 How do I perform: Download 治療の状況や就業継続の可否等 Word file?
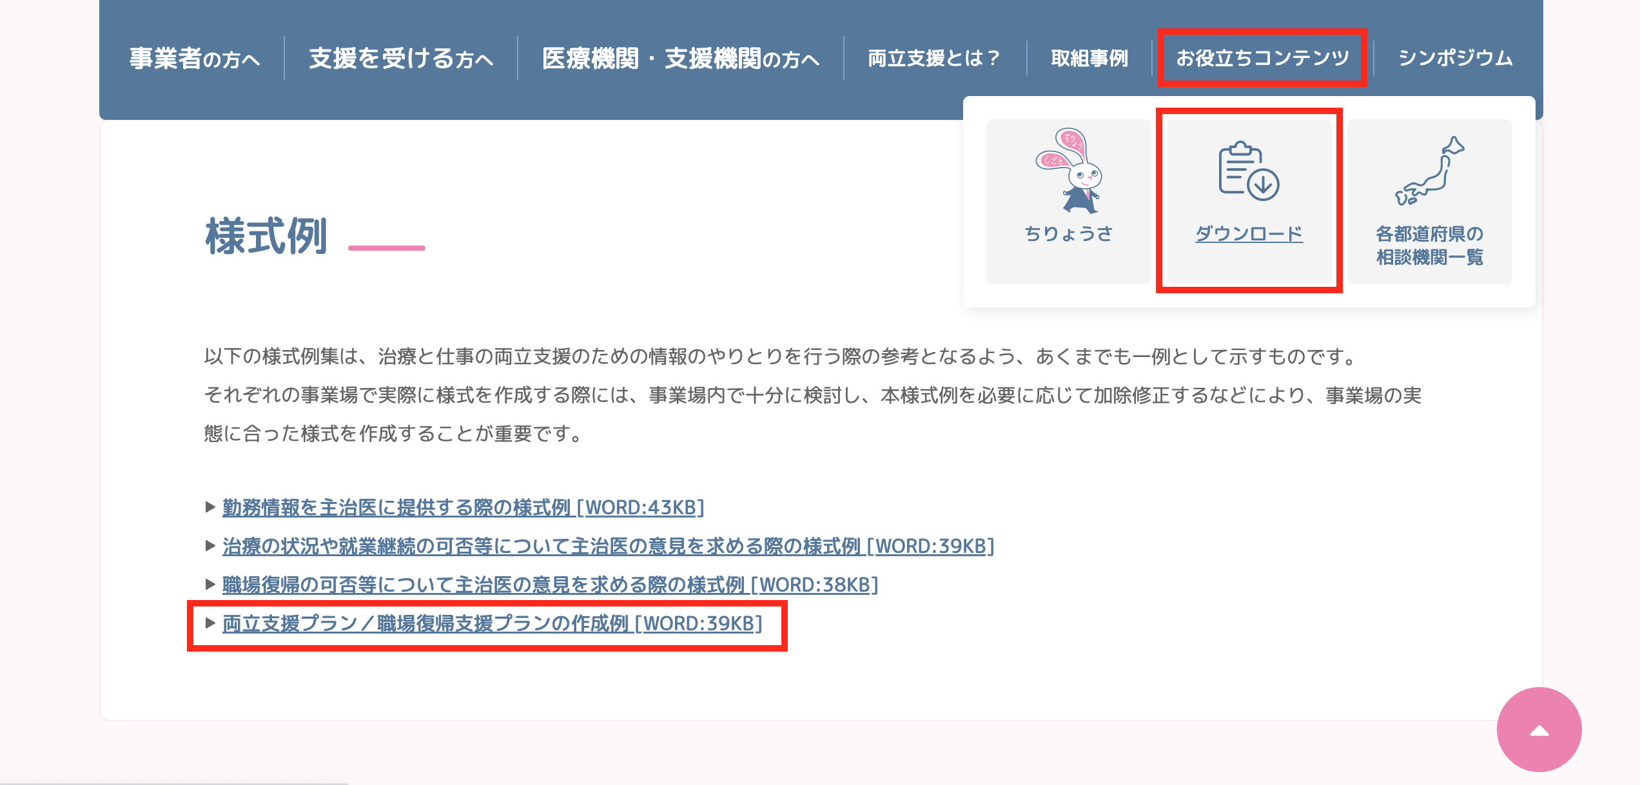[609, 546]
